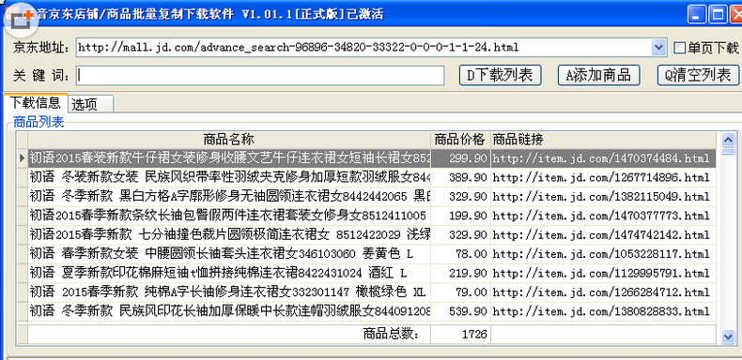Click the Q清空列表 button
This screenshot has height=360, width=742.
click(698, 76)
